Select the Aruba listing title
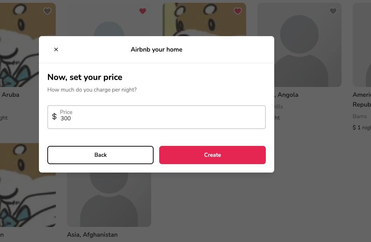Viewport: 371px width, 242px height. [11, 95]
